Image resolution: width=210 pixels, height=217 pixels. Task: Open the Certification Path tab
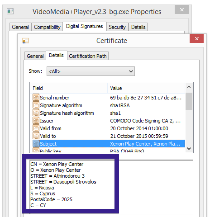click(88, 56)
